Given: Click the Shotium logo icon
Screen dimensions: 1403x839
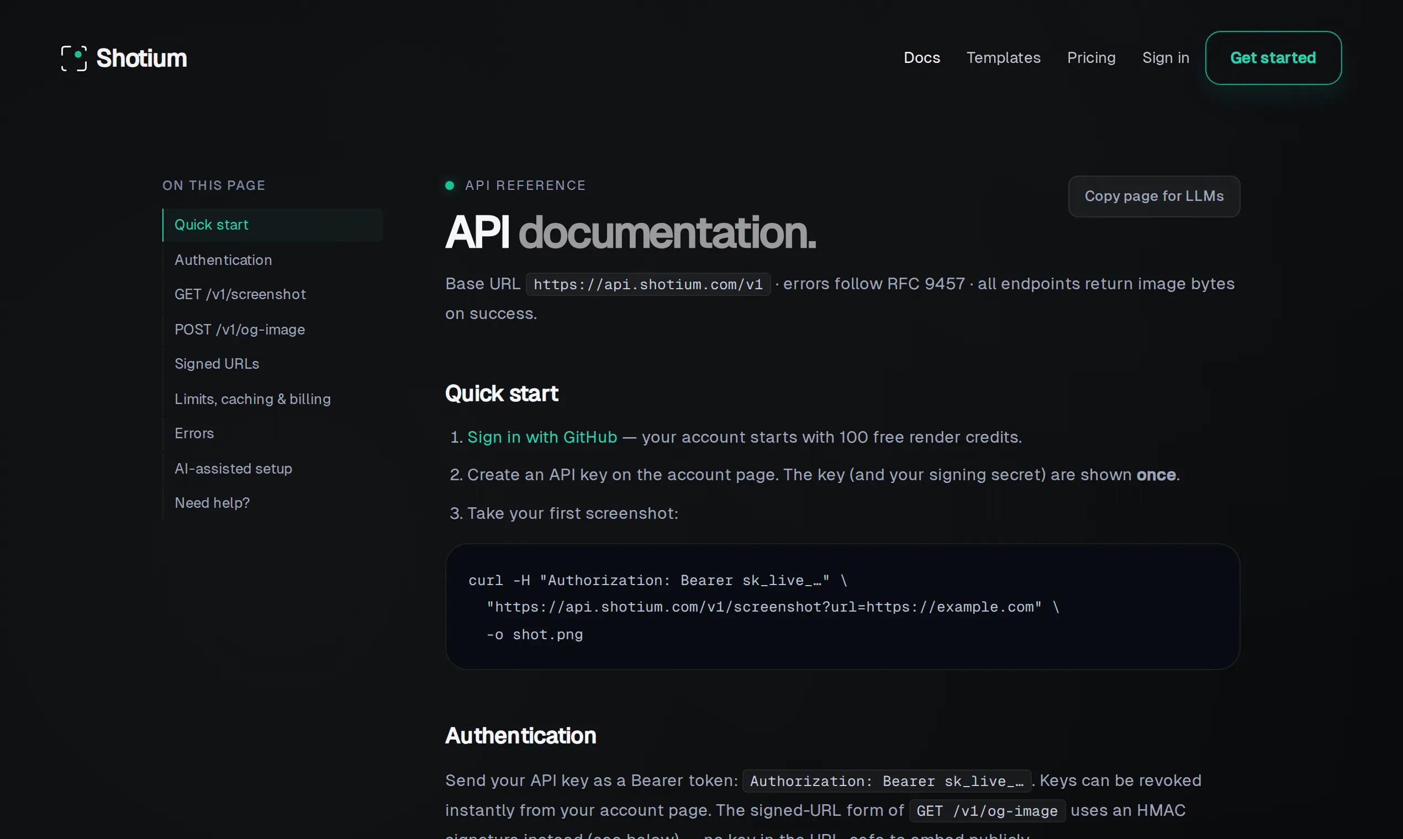Looking at the screenshot, I should [73, 58].
